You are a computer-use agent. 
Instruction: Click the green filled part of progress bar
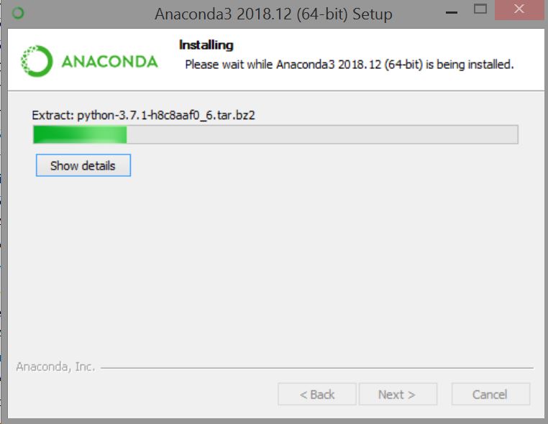click(80, 134)
